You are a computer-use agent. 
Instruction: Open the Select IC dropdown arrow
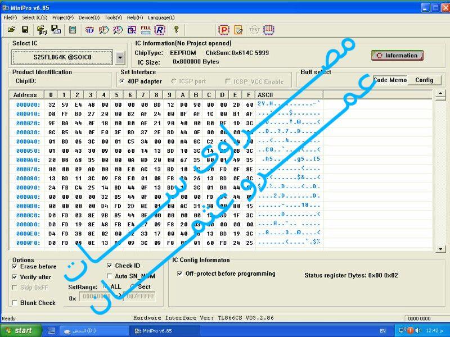click(120, 57)
